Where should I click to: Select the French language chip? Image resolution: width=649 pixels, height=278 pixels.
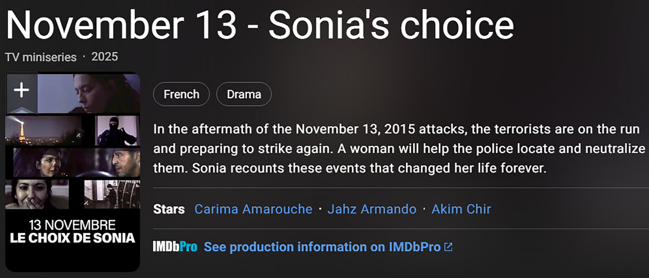pos(181,94)
